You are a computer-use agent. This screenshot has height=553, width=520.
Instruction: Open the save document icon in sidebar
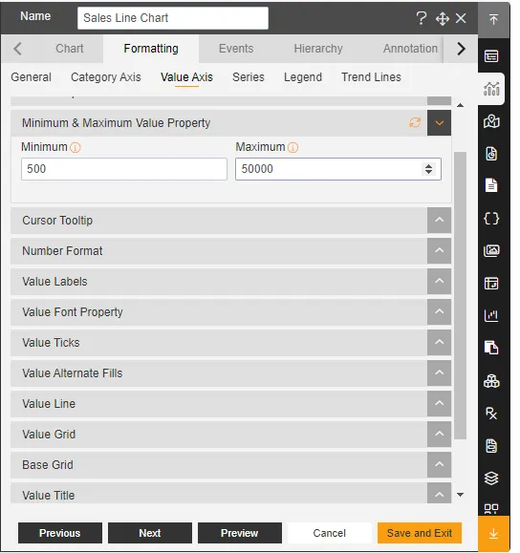pyautogui.click(x=491, y=446)
